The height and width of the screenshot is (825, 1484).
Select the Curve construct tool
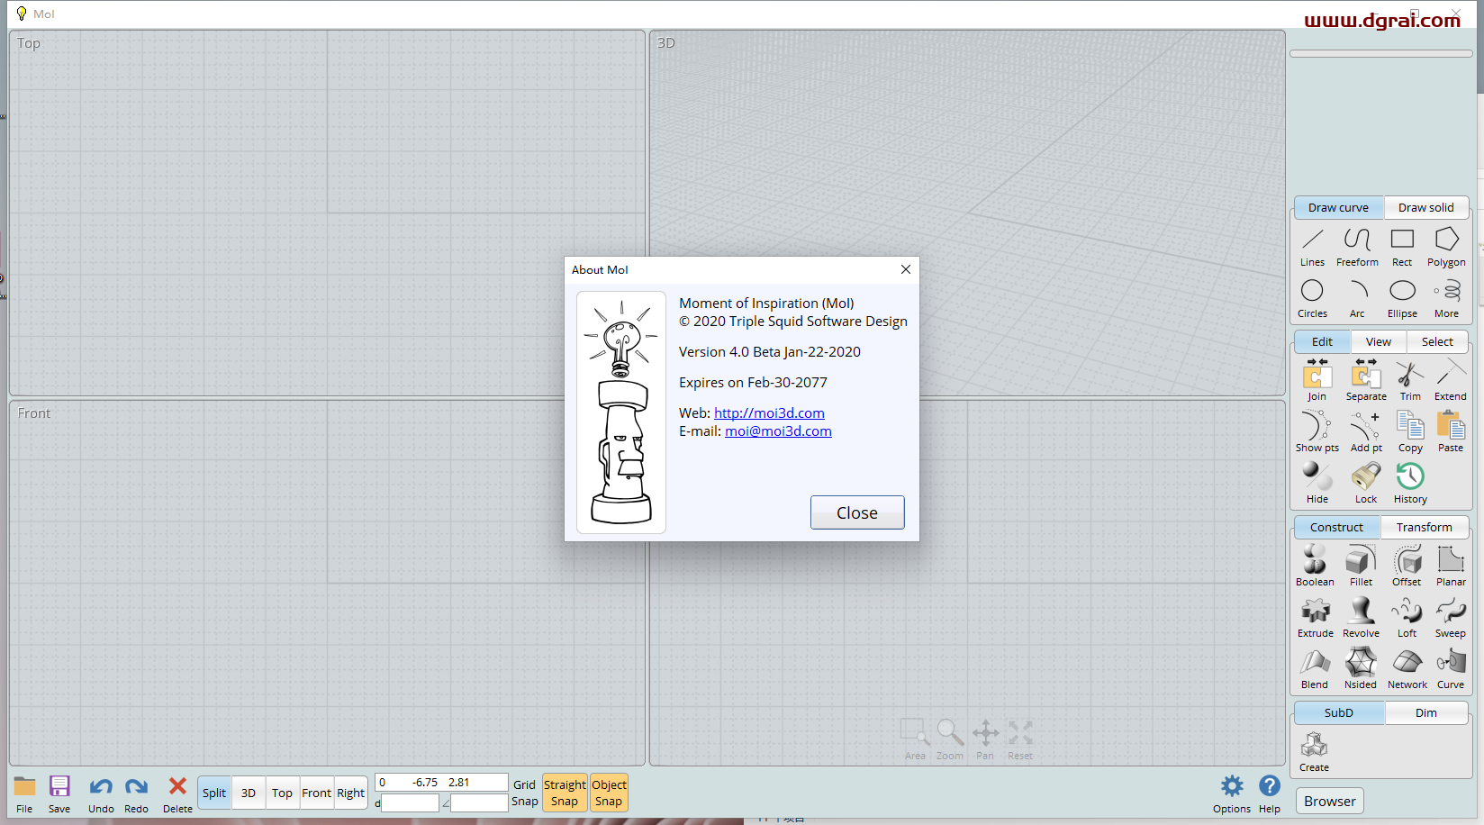pos(1451,668)
